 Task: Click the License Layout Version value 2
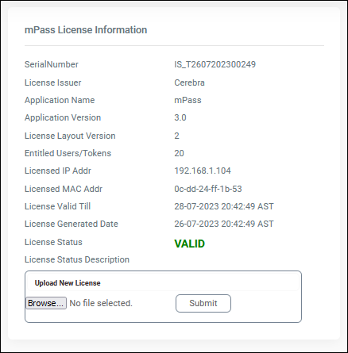176,136
